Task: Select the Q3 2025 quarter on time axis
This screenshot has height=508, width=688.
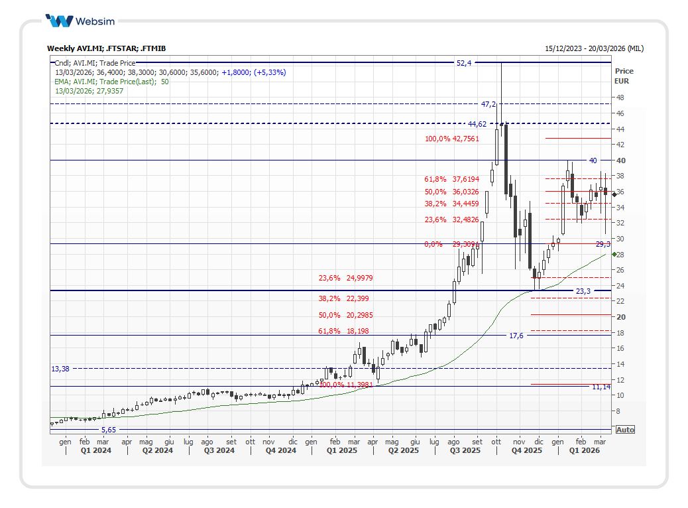Action: [x=465, y=451]
